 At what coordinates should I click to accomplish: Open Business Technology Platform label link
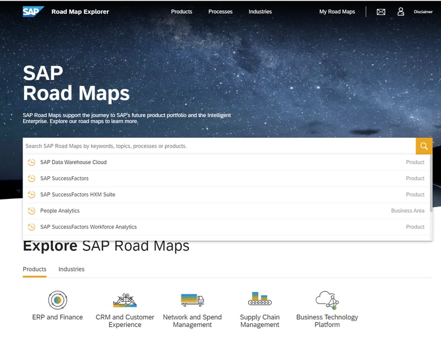[327, 321]
